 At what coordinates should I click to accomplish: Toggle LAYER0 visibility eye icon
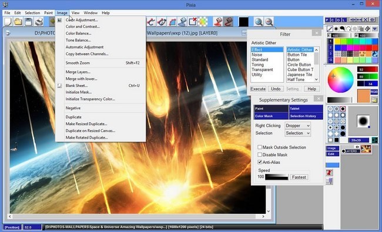click(357, 147)
